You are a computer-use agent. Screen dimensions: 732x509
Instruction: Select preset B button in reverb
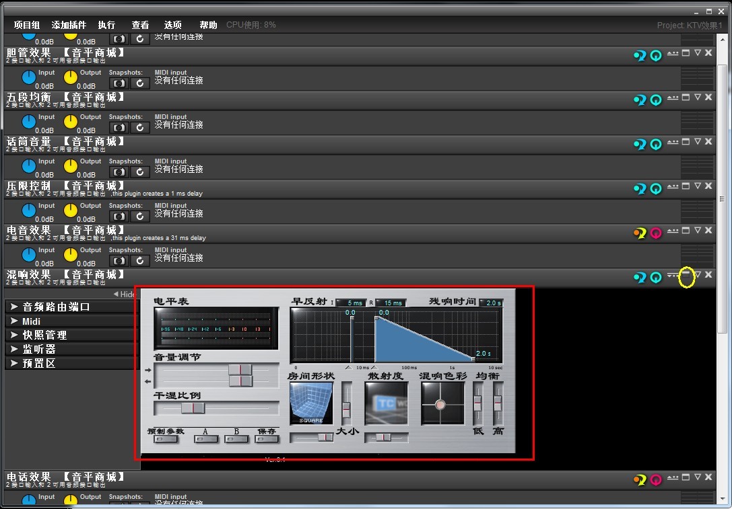236,439
